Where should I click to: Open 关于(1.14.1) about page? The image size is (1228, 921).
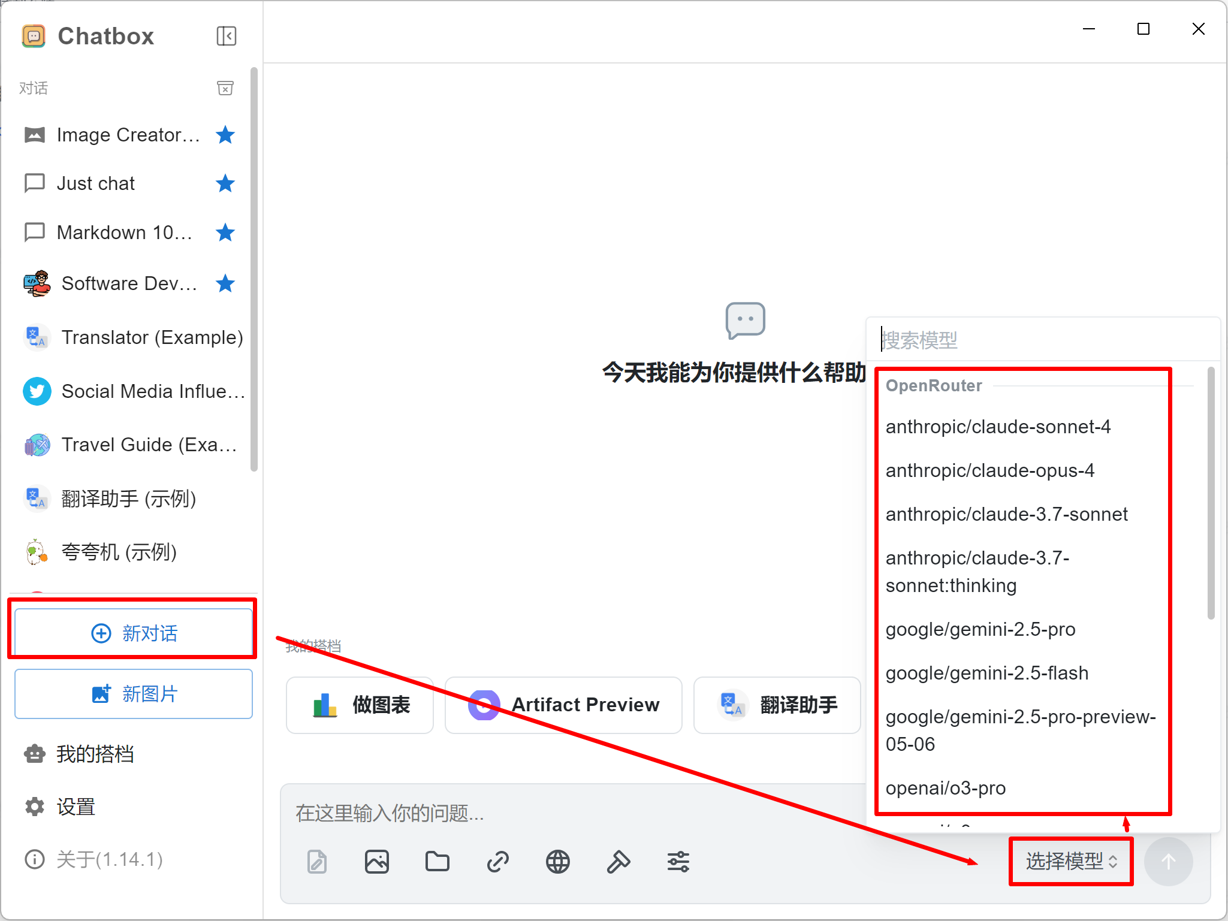point(93,859)
